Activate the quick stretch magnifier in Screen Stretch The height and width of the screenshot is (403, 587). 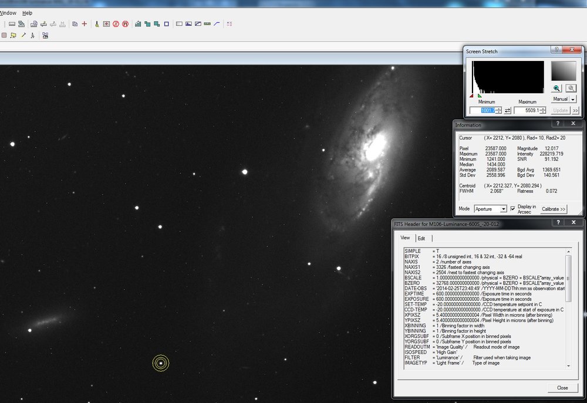(556, 88)
